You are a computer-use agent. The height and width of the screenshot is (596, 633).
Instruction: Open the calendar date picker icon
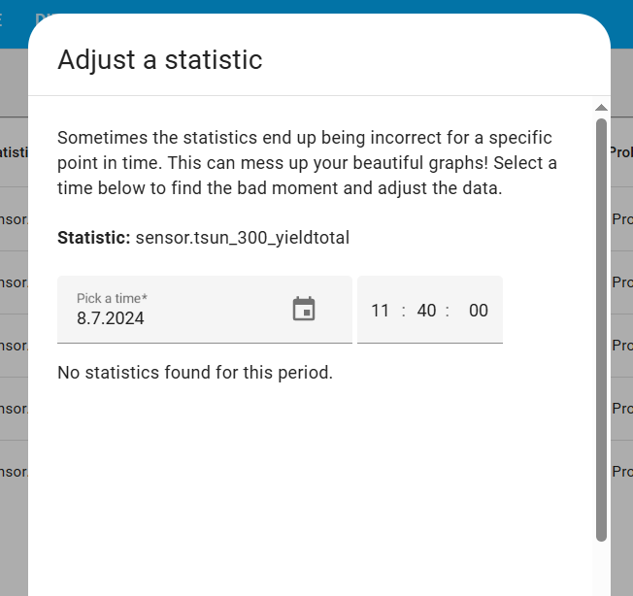(x=304, y=310)
